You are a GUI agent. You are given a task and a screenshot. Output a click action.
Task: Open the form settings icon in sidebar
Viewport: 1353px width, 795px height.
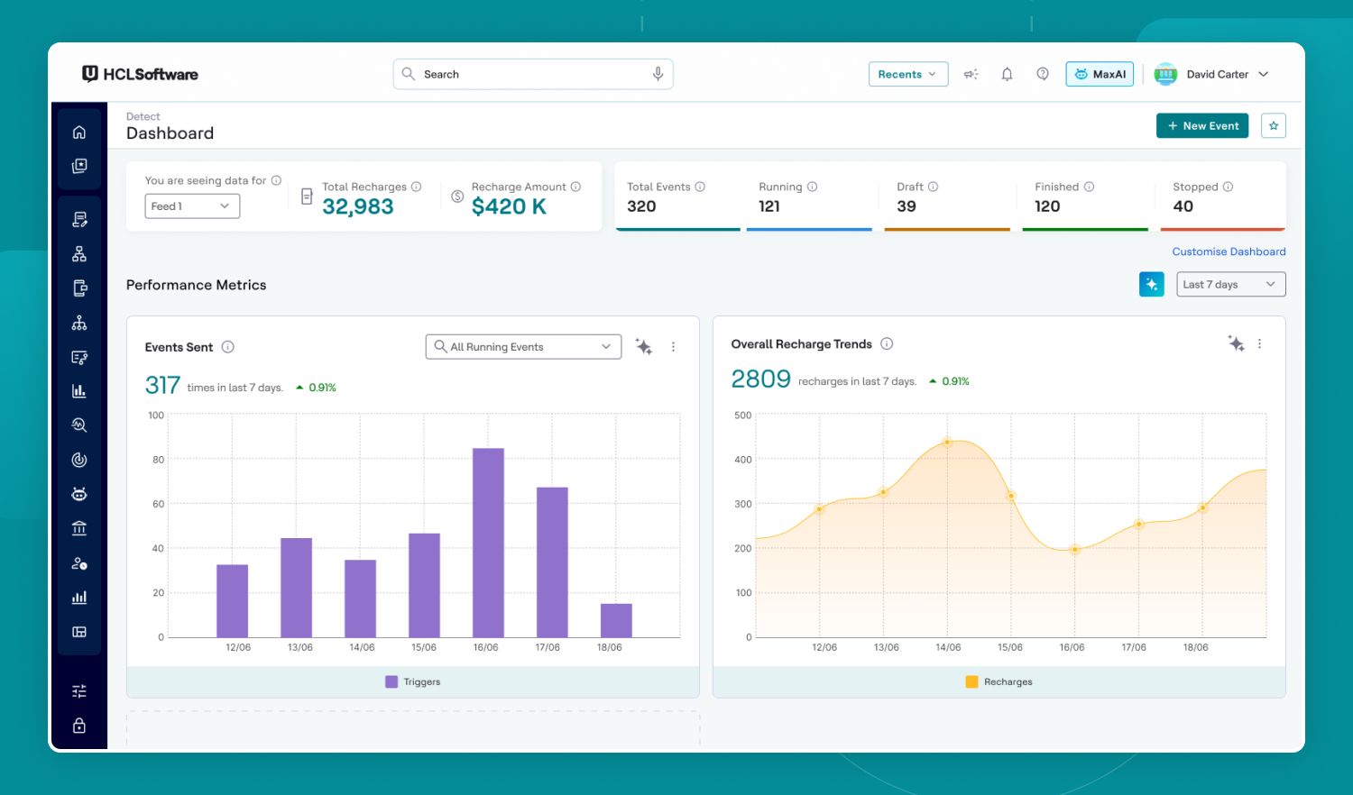click(x=79, y=358)
